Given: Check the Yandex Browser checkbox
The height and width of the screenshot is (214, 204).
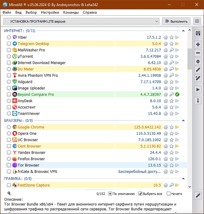Looking at the screenshot, I should 9,152.
